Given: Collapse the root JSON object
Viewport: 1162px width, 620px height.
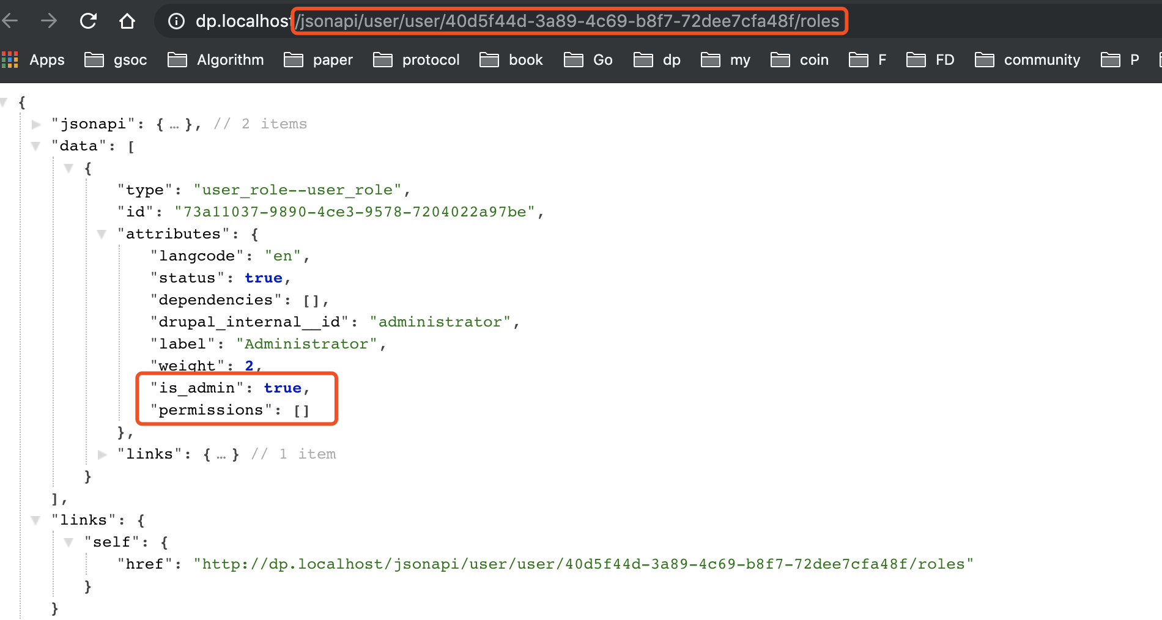Looking at the screenshot, I should (4, 102).
